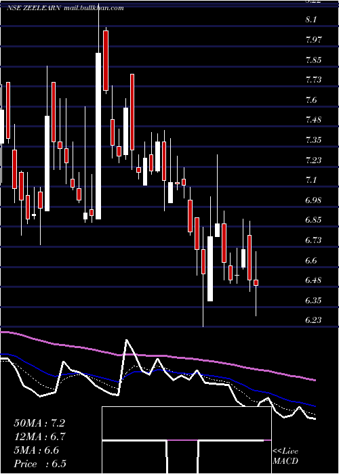Click the 6.48 price axis label
This screenshot has height=474, width=339.
coord(313,280)
